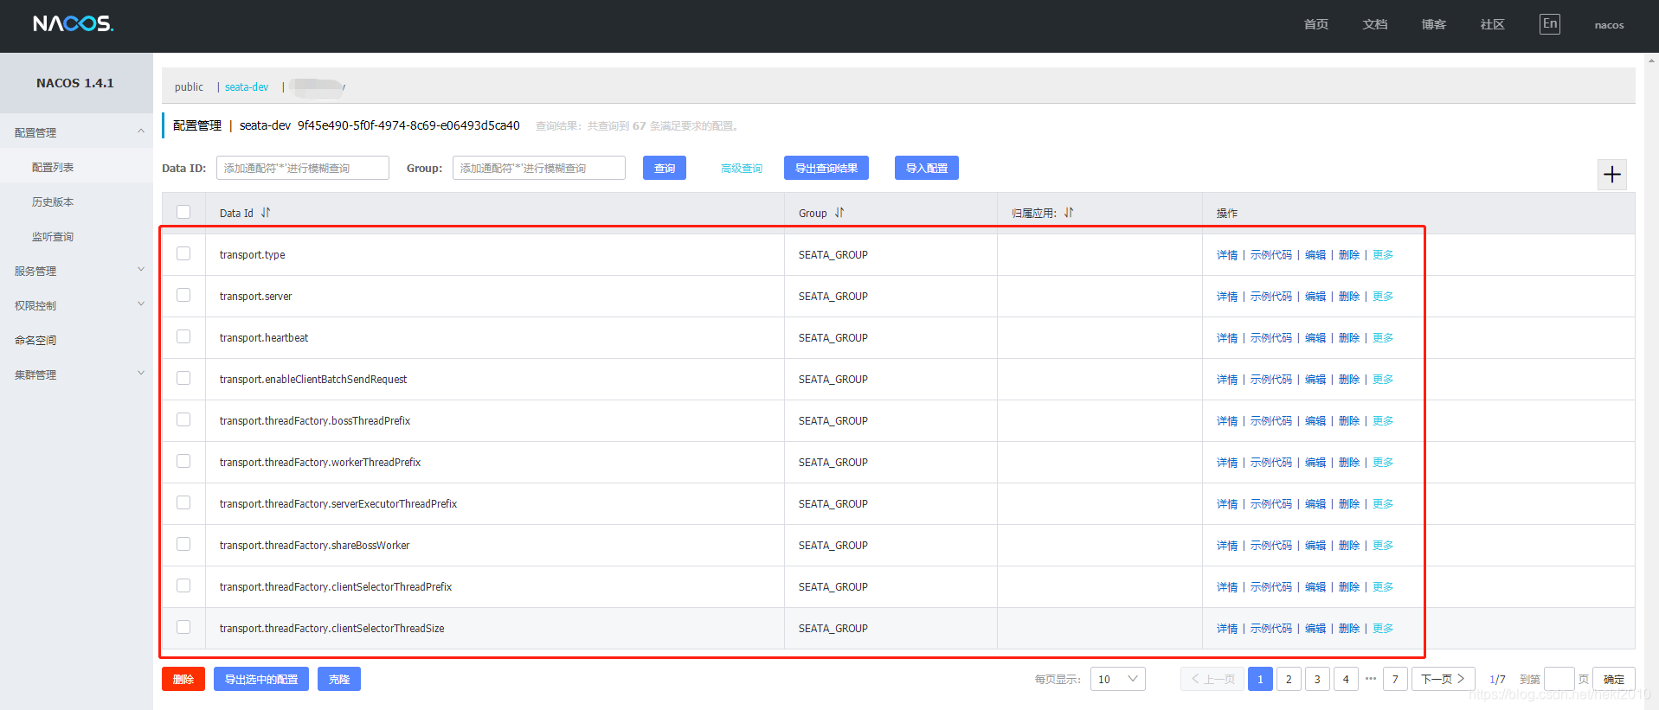Click 导出选中的配置 button
Image resolution: width=1659 pixels, height=710 pixels.
coord(261,679)
